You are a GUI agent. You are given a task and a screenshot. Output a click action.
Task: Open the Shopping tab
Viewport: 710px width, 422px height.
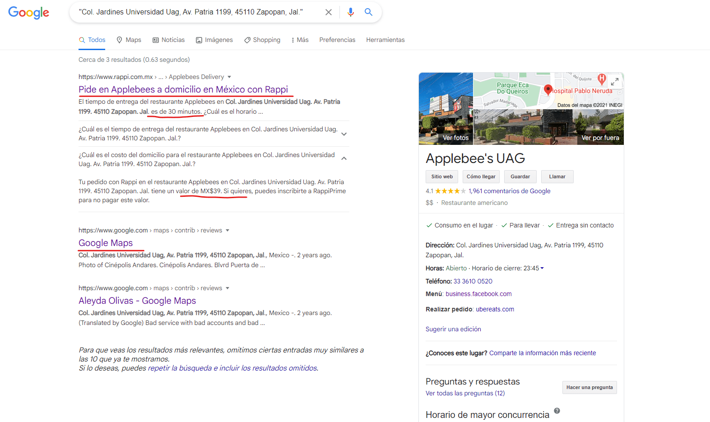click(x=262, y=40)
